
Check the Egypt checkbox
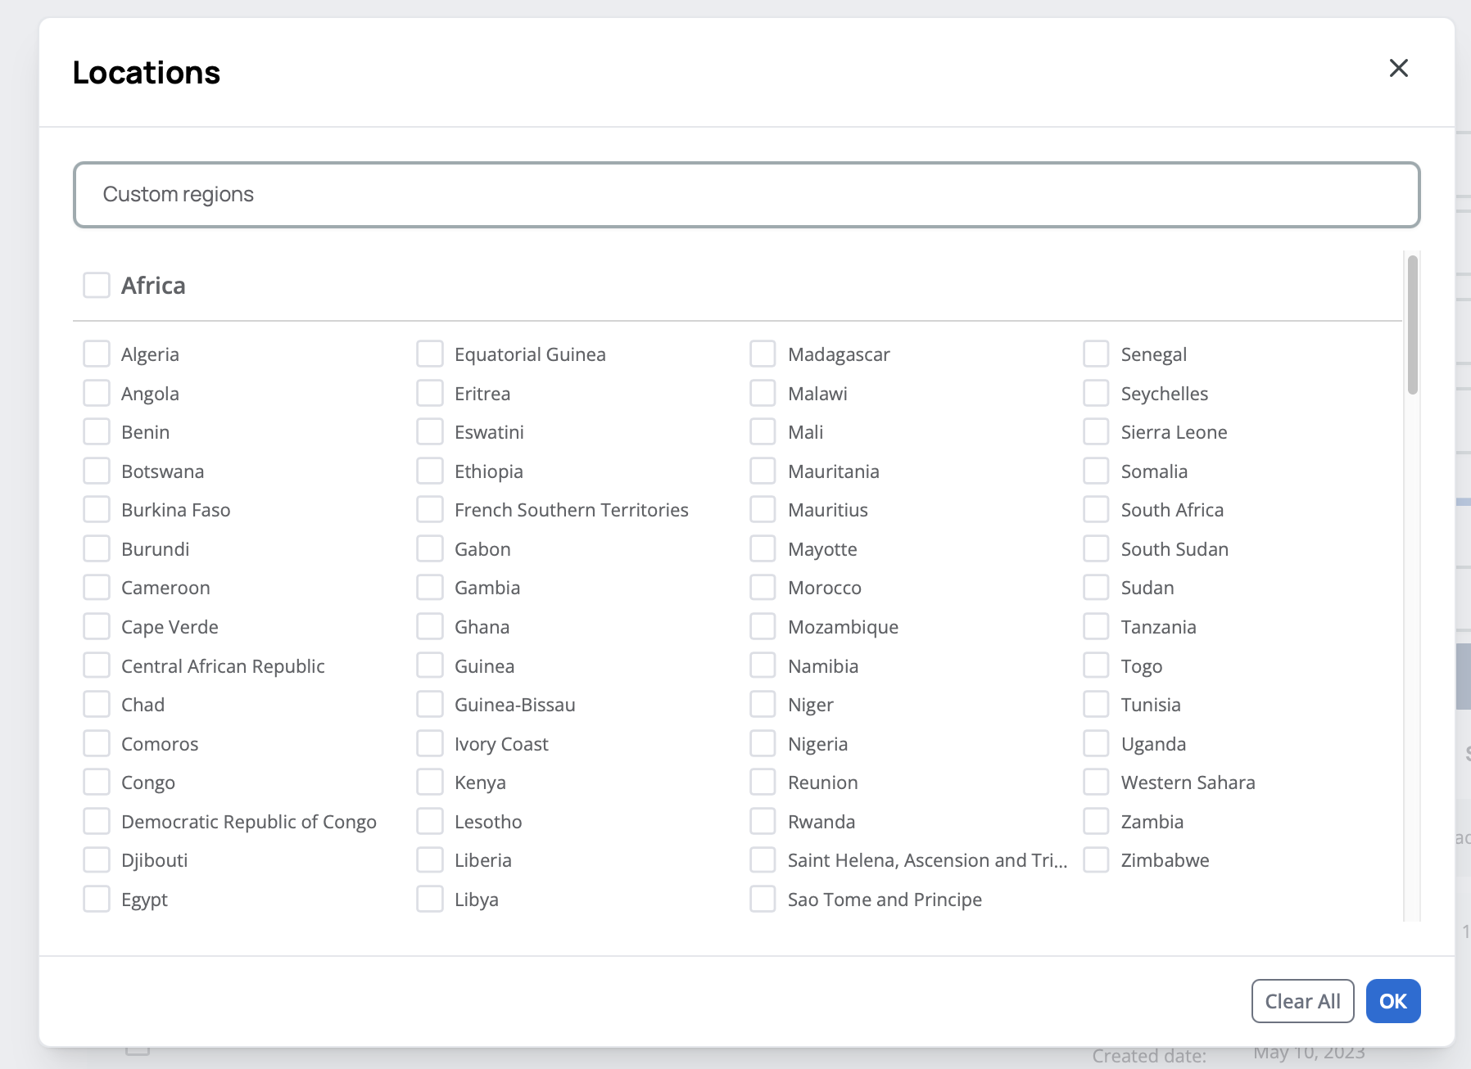click(x=97, y=899)
